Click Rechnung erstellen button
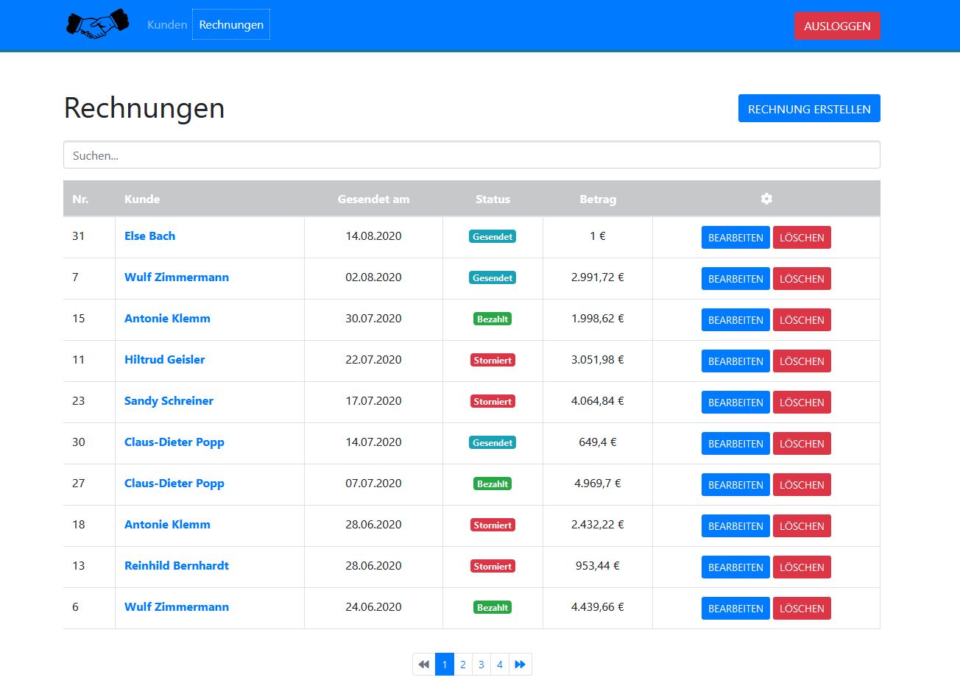 click(x=809, y=109)
